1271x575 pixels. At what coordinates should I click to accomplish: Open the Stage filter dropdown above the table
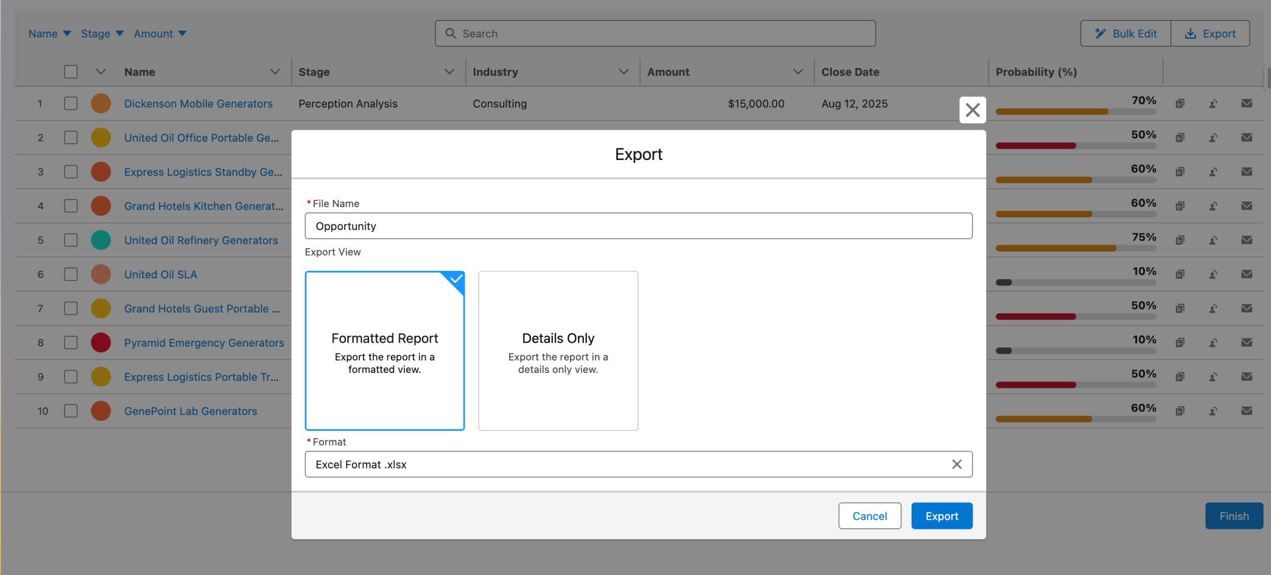pyautogui.click(x=102, y=34)
